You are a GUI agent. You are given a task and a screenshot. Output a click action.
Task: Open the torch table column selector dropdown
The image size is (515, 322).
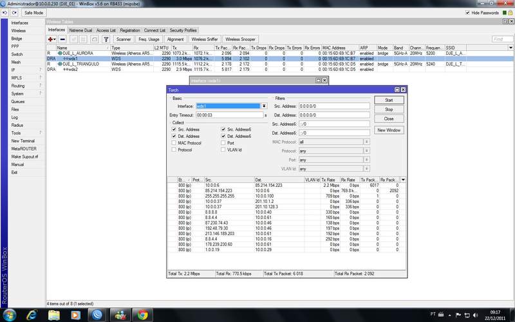pos(403,180)
